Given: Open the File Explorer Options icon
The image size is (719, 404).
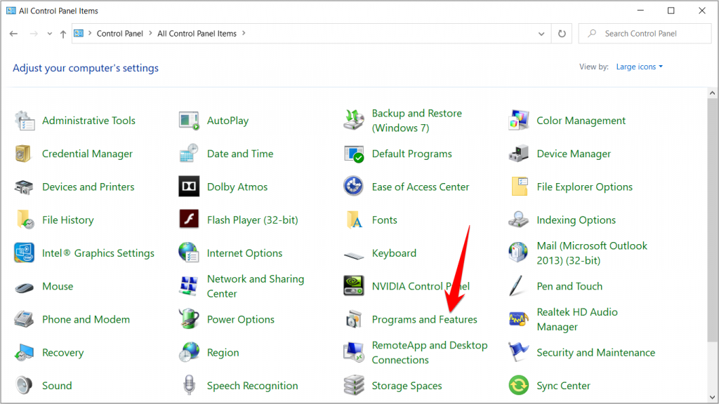Looking at the screenshot, I should click(520, 187).
